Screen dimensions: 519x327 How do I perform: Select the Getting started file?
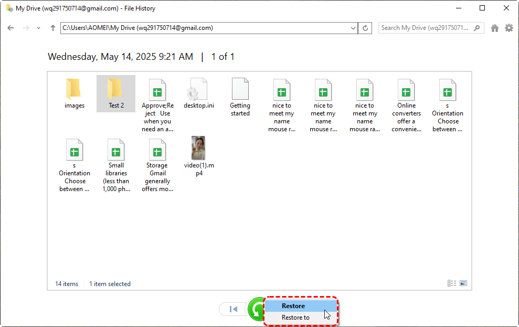click(x=240, y=97)
